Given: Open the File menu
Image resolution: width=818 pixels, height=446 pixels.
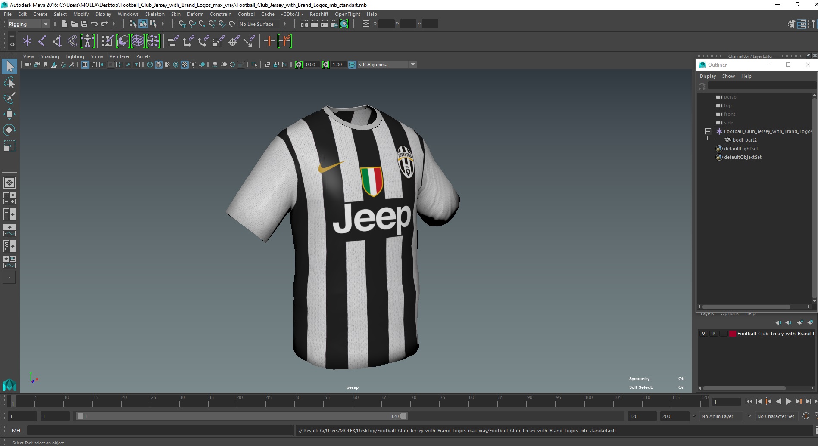Looking at the screenshot, I should coord(8,14).
